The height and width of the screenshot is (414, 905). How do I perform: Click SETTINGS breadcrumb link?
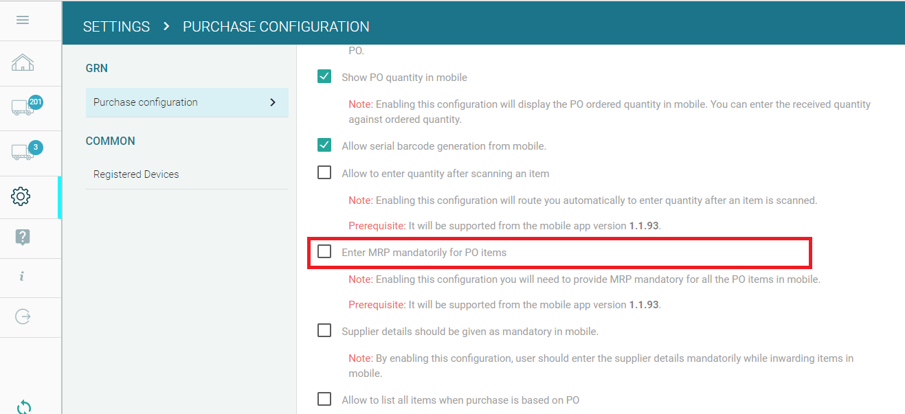(116, 27)
